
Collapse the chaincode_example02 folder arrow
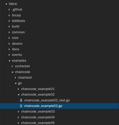(19, 95)
